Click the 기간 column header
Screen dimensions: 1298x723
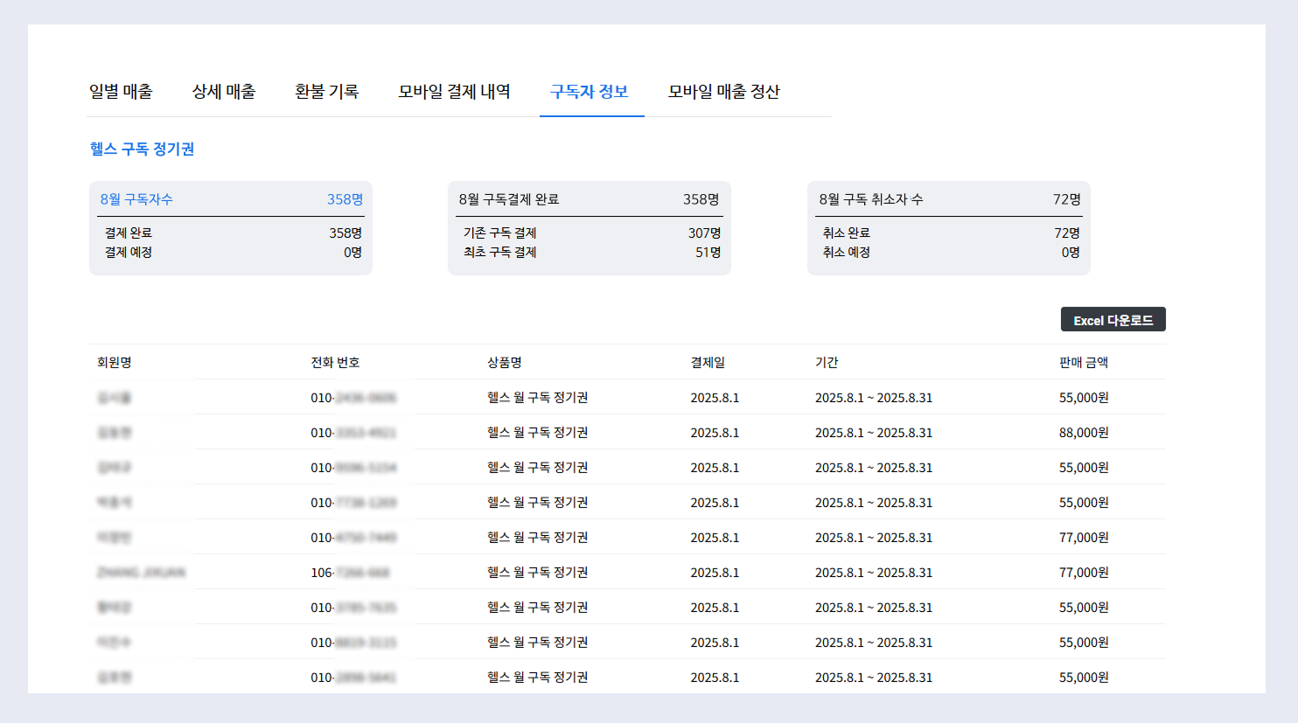click(827, 362)
